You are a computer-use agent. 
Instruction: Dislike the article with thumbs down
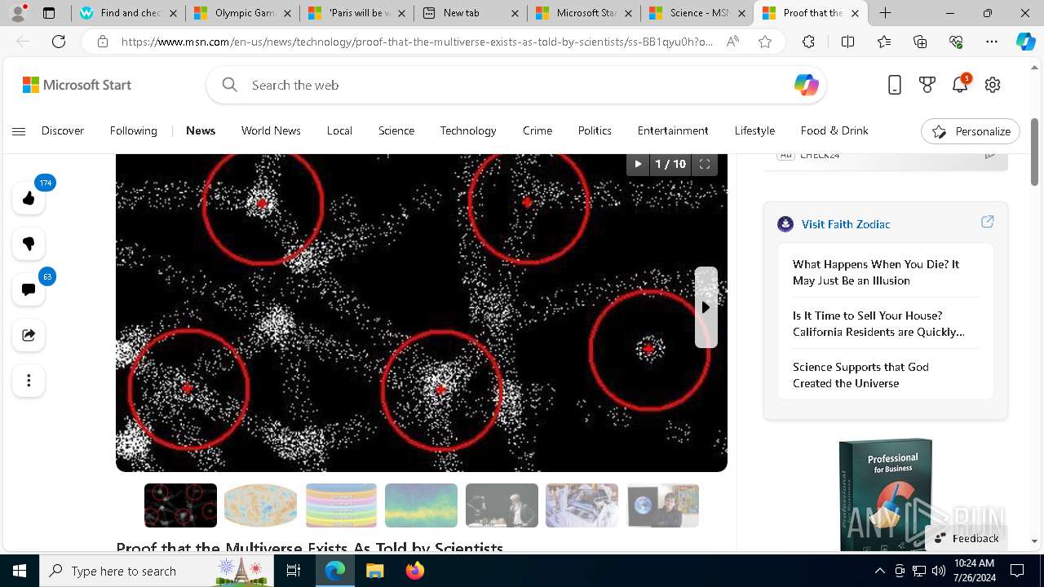[x=29, y=244]
